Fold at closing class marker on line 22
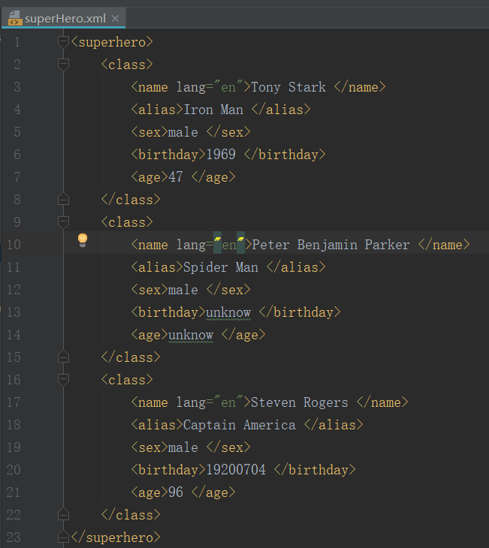This screenshot has height=548, width=489. tap(63, 514)
